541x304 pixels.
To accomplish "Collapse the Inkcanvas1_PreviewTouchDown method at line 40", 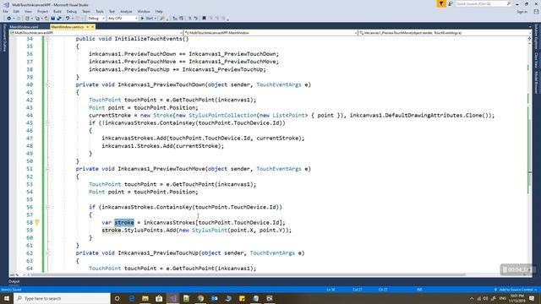I will point(47,84).
